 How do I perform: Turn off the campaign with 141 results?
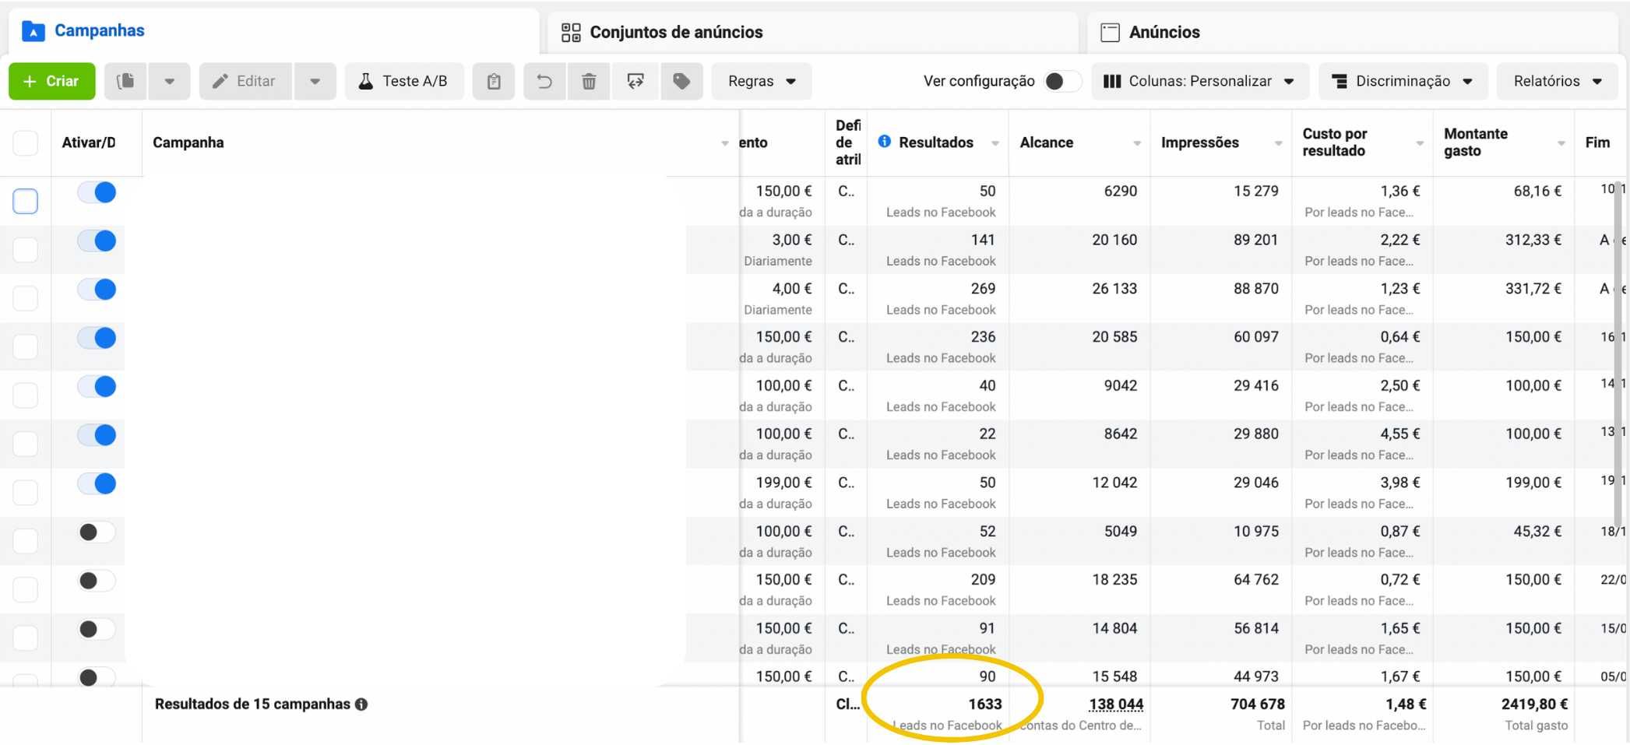point(97,241)
